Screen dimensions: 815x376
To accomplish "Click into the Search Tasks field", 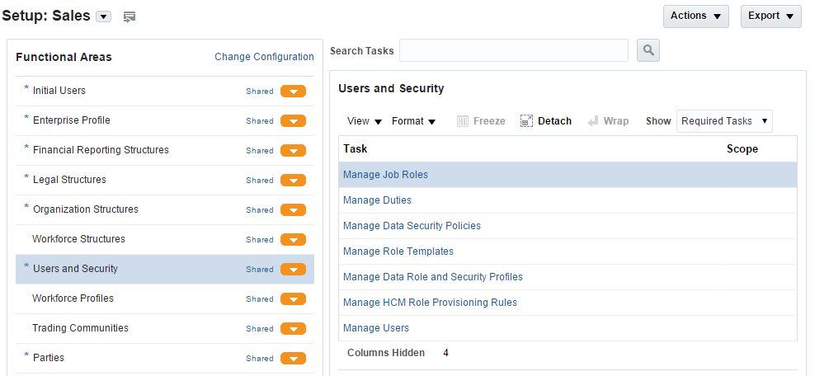I will [513, 50].
